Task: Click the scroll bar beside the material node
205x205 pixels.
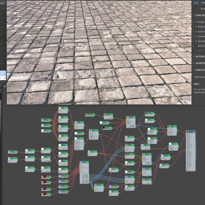Action: (x=196, y=151)
